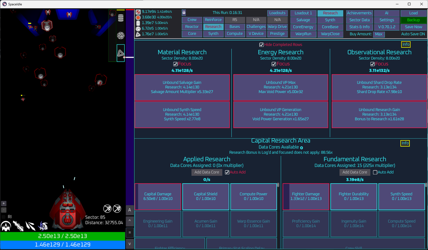This screenshot has height=250, width=428.
Task: Open the Reinforce tab
Action: [x=213, y=20]
